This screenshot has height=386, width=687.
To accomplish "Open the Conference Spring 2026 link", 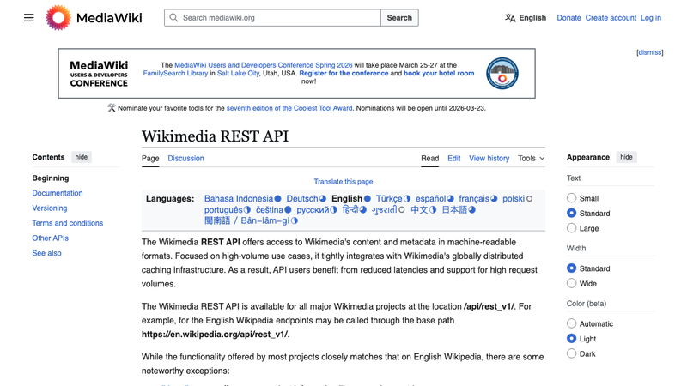I will 264,65.
